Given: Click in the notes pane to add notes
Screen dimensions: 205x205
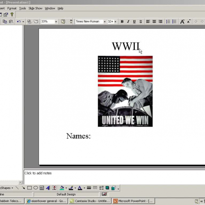Looking at the screenshot, I should (114, 177).
